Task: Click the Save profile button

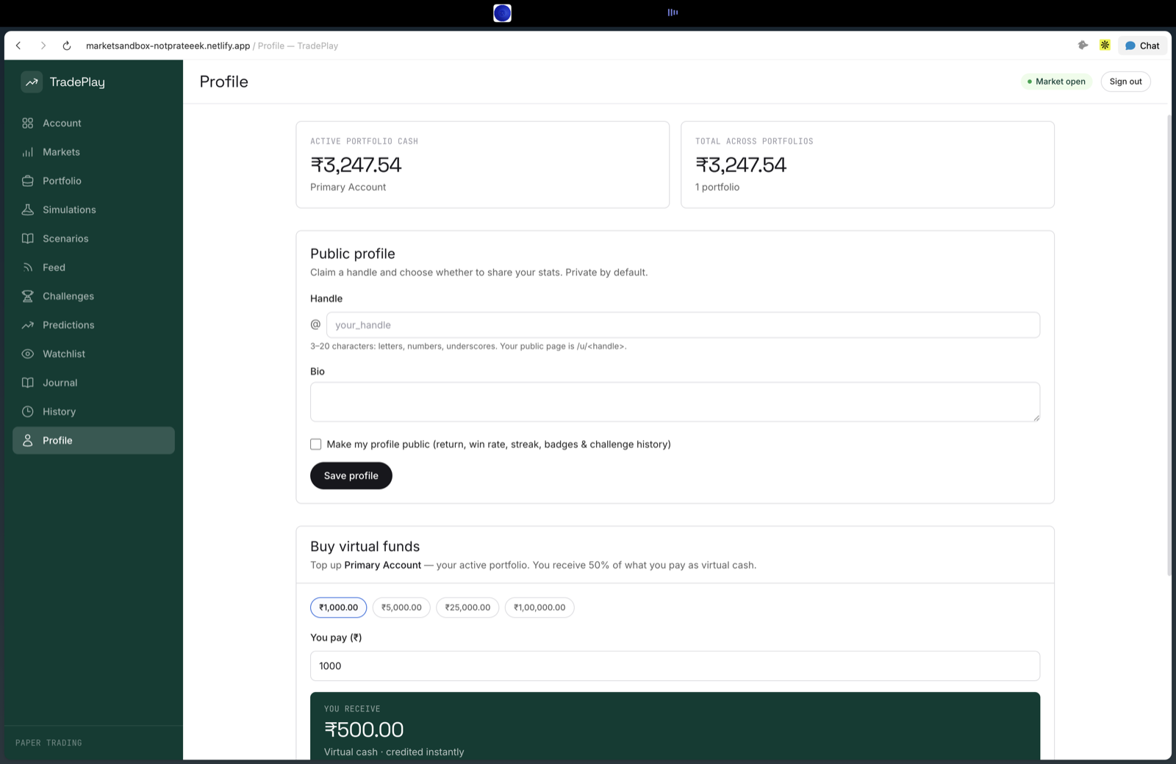Action: [351, 475]
